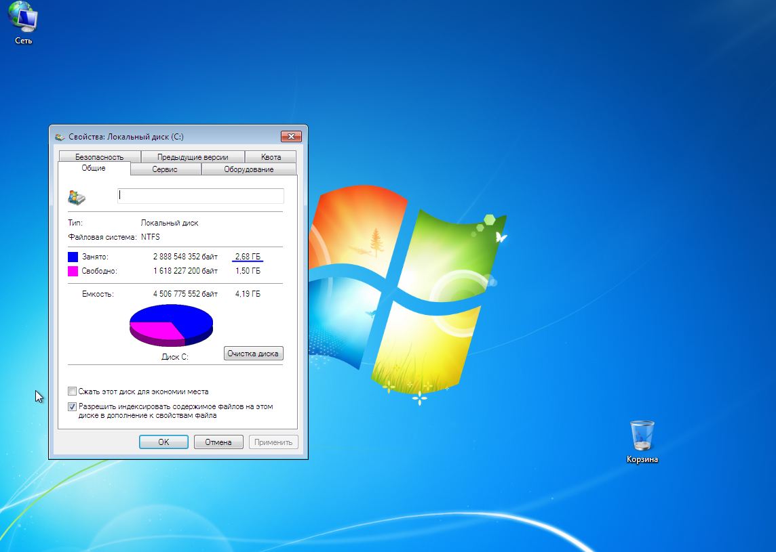This screenshot has height=552, width=776.
Task: Click the NTFS file system value
Action: [151, 237]
